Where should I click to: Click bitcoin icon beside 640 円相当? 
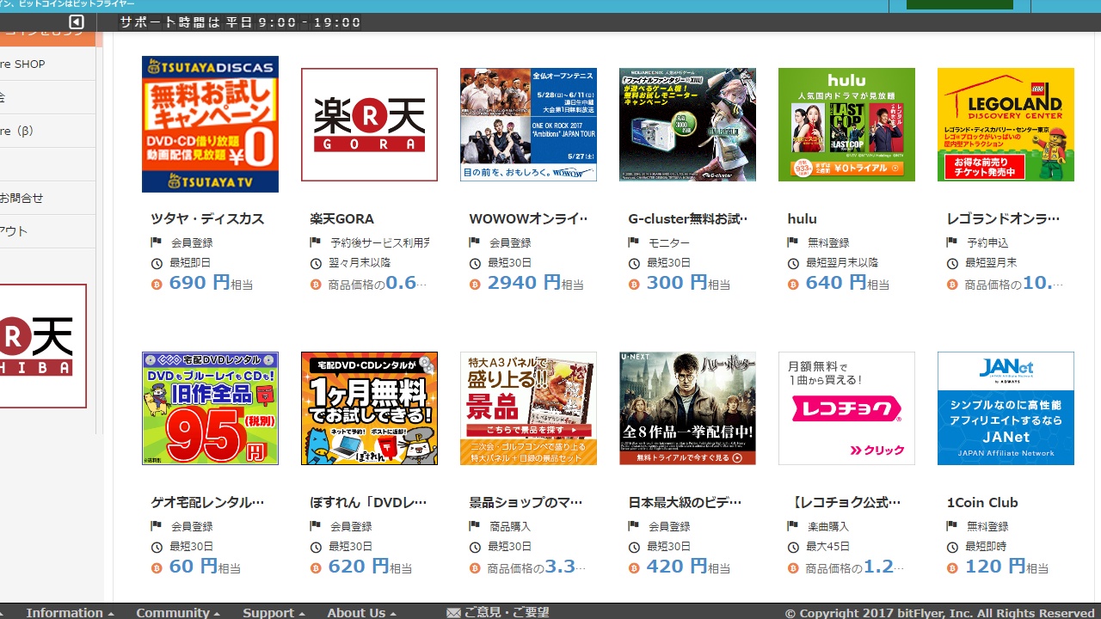(x=793, y=285)
